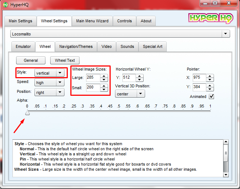Click the 'Normal' style description line
240x189 pixels.
pos(86,149)
